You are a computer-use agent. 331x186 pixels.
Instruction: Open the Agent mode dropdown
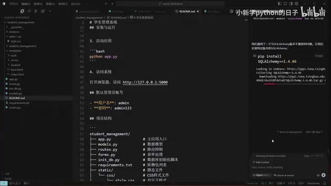coord(262,175)
